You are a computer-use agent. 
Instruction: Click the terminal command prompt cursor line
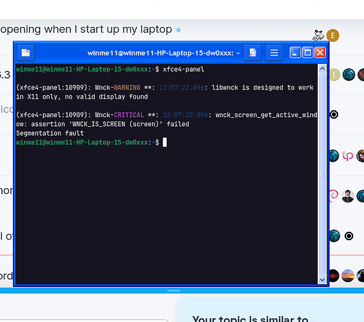[91, 142]
